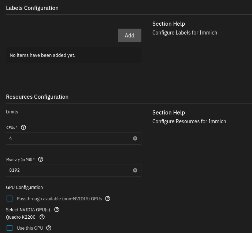Click 'Configure Resources for Immich' help text
Viewport: 252px width, 233px height.
pos(189,121)
